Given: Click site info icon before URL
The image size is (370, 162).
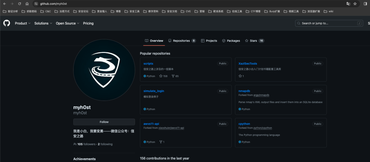Looking at the screenshot, I should (36, 4).
